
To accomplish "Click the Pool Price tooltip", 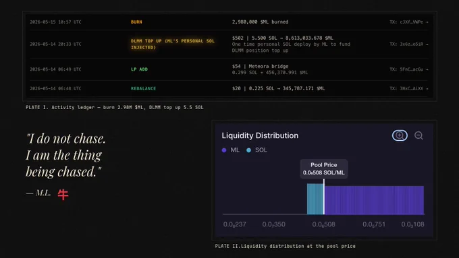I will tap(324, 168).
